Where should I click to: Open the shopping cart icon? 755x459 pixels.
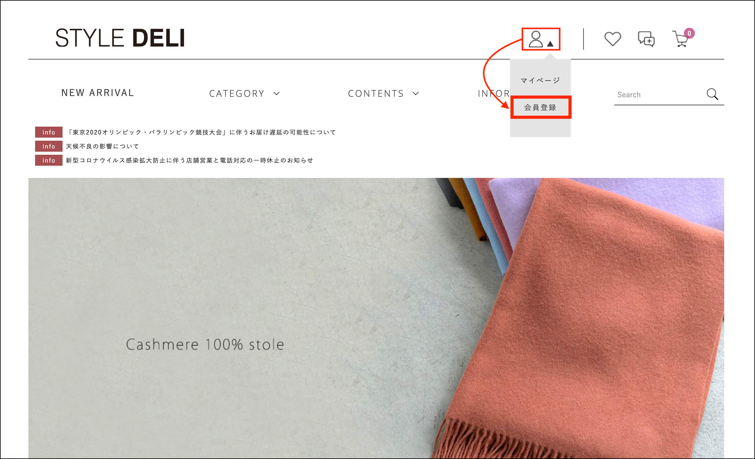pyautogui.click(x=680, y=39)
